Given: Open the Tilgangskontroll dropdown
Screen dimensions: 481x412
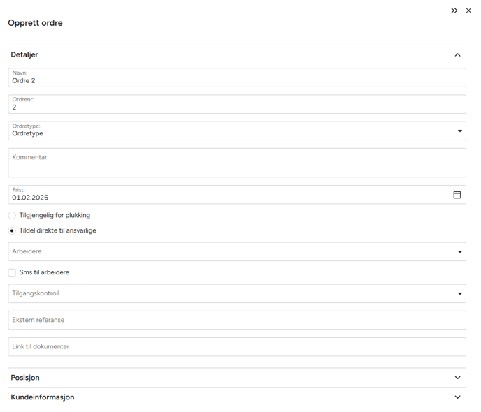Looking at the screenshot, I should pos(459,293).
